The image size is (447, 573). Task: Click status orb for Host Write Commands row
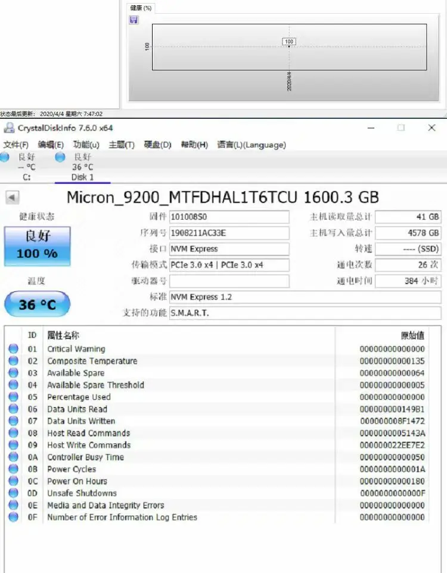(x=14, y=445)
